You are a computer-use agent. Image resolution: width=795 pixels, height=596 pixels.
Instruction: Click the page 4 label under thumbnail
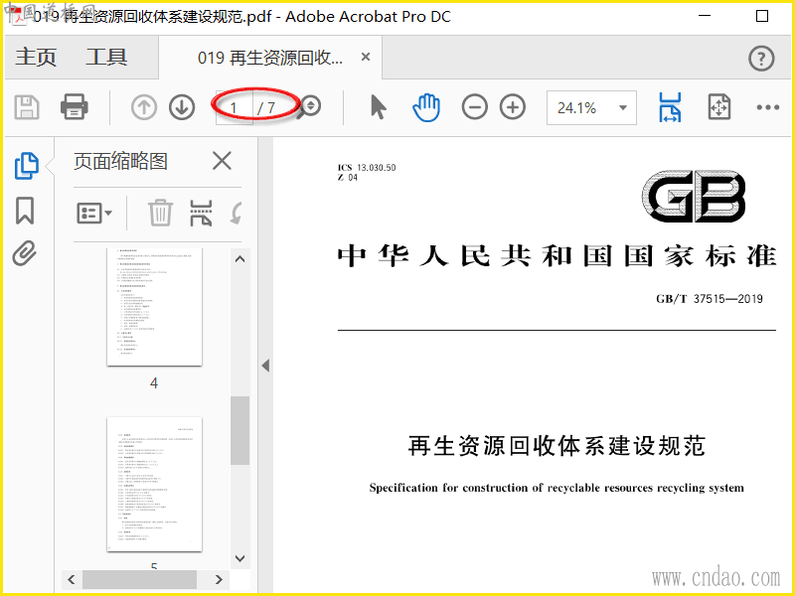154,383
